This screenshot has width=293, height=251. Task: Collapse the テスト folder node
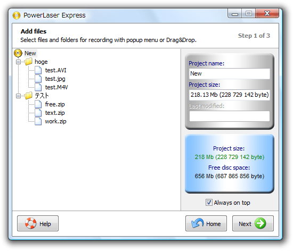[x=18, y=96]
